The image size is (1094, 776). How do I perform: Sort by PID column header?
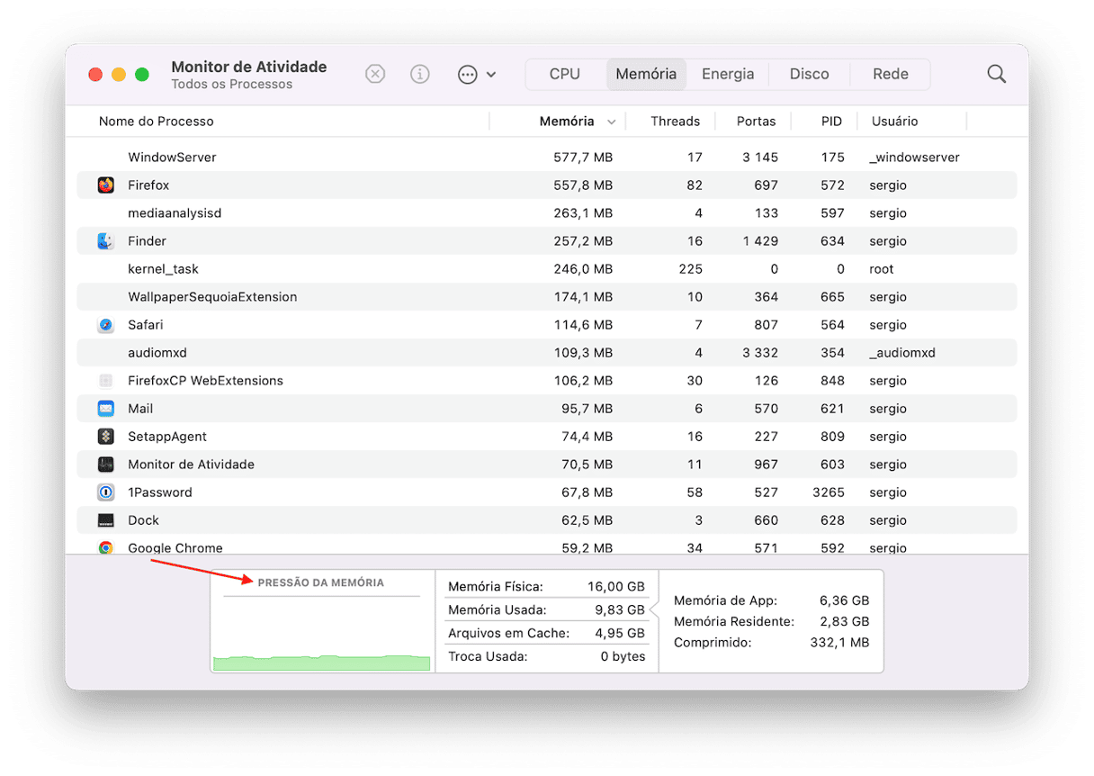(831, 122)
